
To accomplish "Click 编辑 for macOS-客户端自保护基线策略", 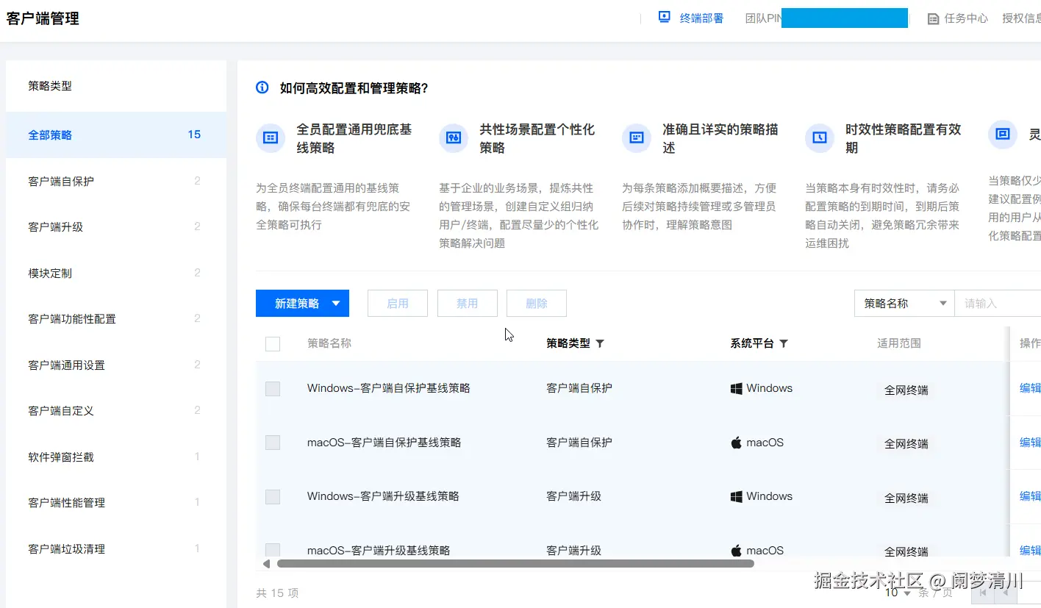I will click(1030, 443).
